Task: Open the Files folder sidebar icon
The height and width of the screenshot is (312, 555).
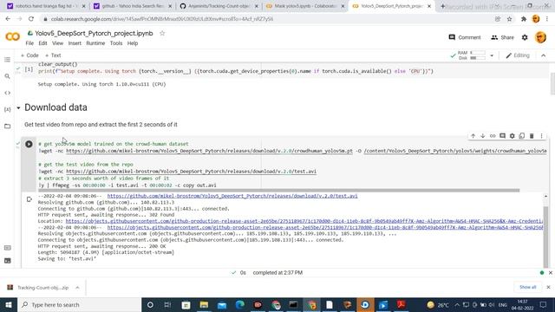Action: [8, 126]
